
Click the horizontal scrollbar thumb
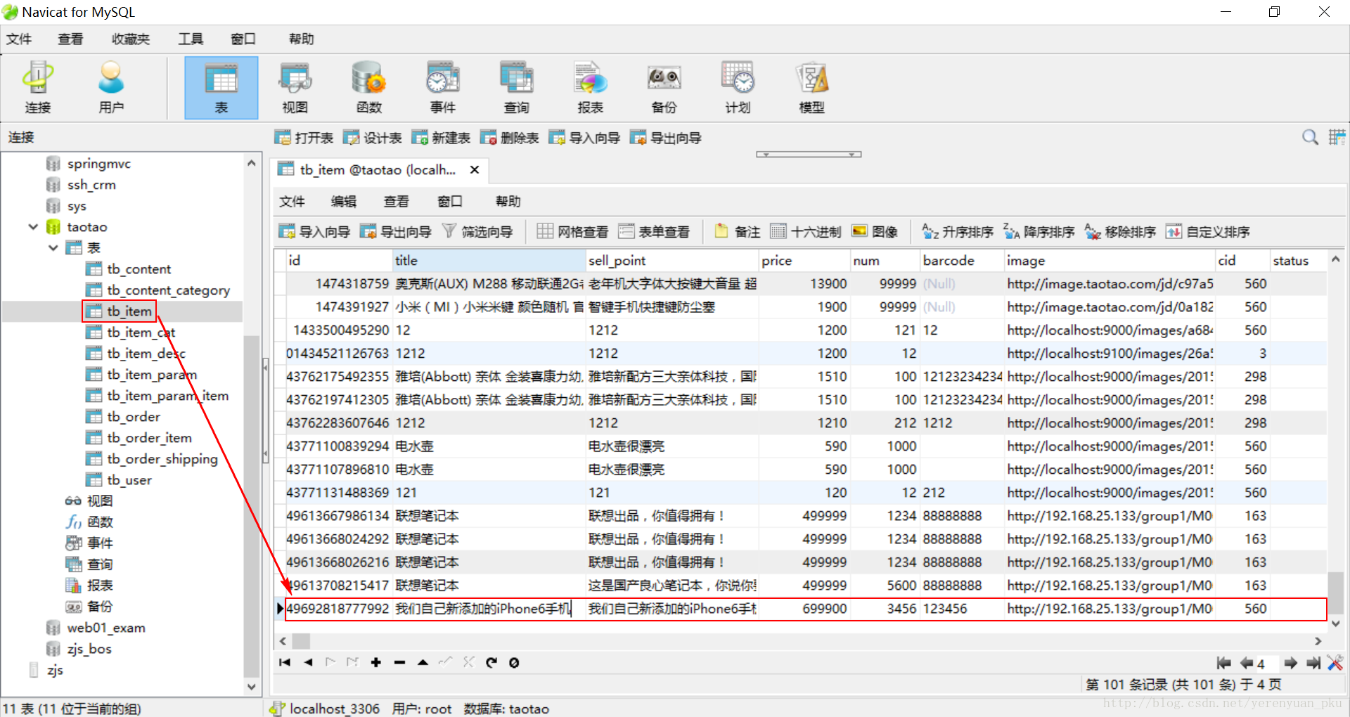point(301,640)
